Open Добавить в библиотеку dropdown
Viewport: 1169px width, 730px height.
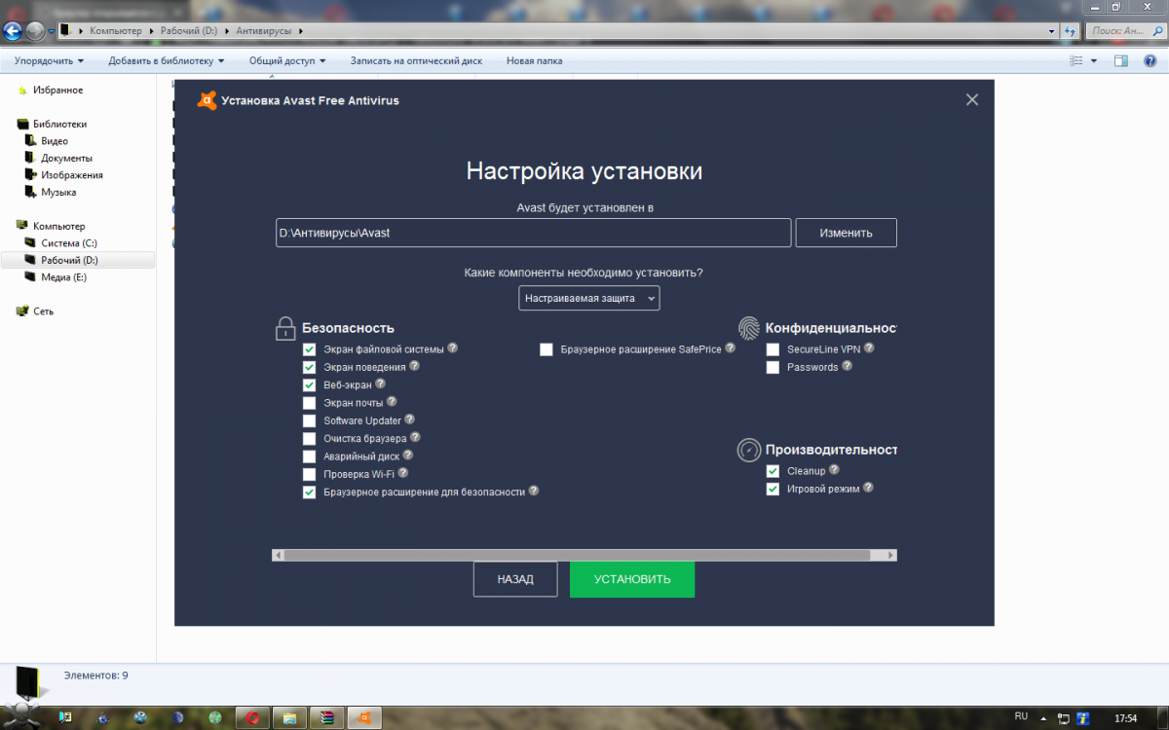(x=167, y=60)
